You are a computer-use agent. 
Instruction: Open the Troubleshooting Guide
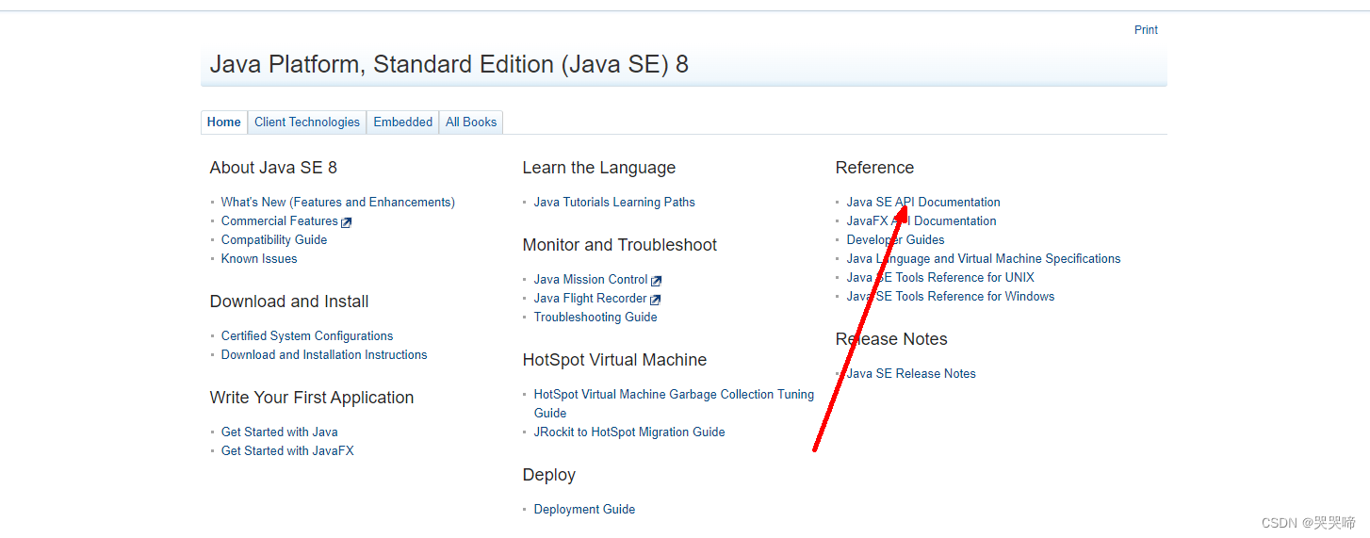[x=595, y=318]
